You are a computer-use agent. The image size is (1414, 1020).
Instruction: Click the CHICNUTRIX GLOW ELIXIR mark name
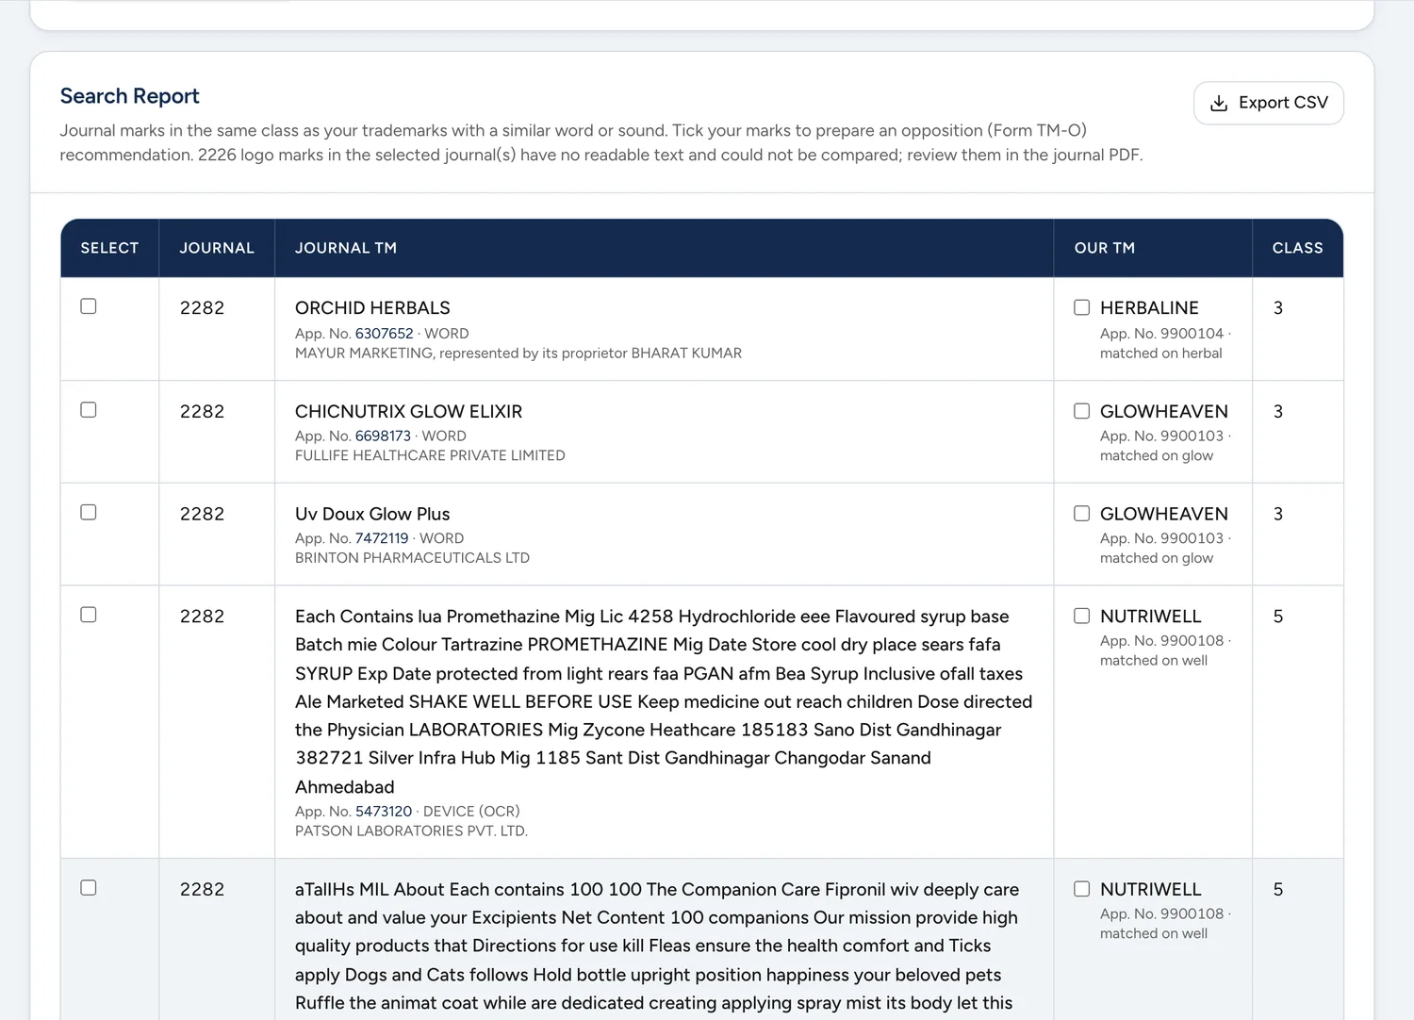coord(408,412)
